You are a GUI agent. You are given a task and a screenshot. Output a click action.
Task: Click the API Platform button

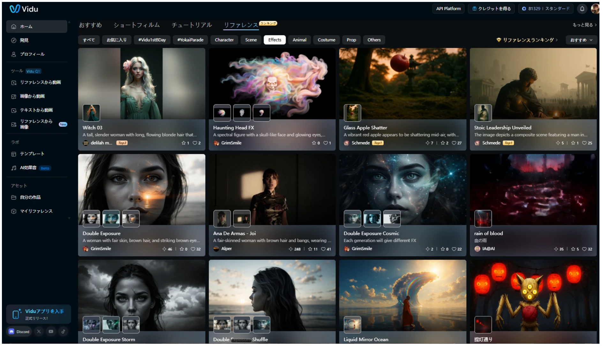448,9
